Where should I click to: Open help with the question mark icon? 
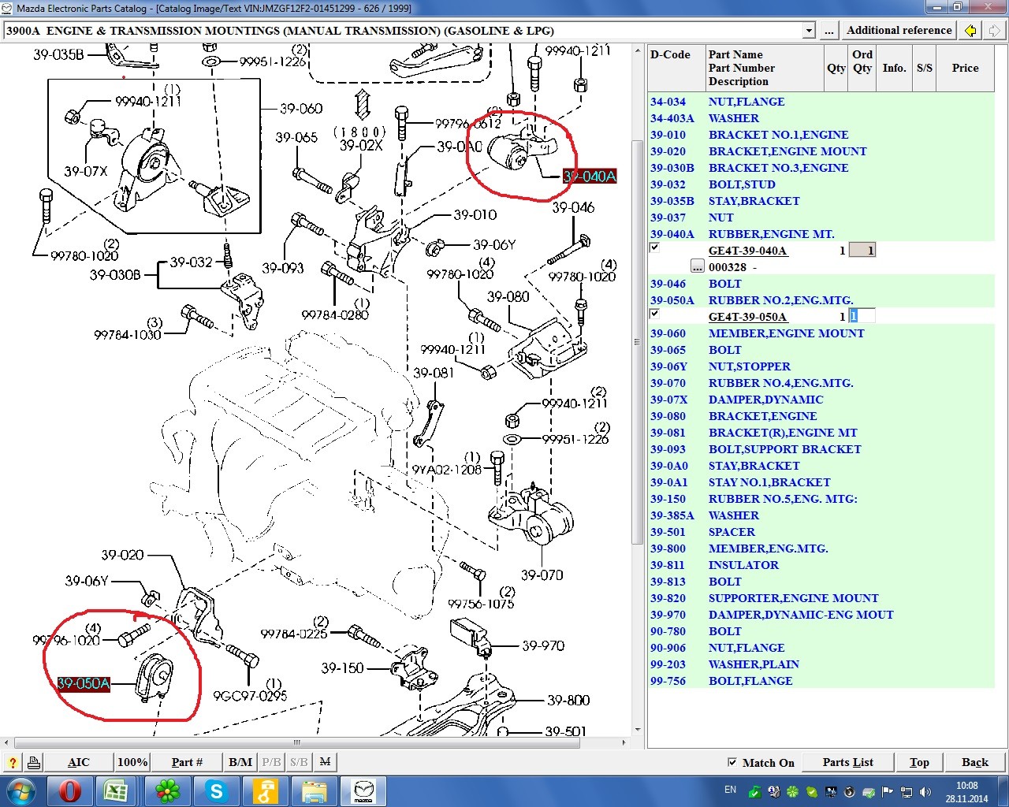[13, 762]
